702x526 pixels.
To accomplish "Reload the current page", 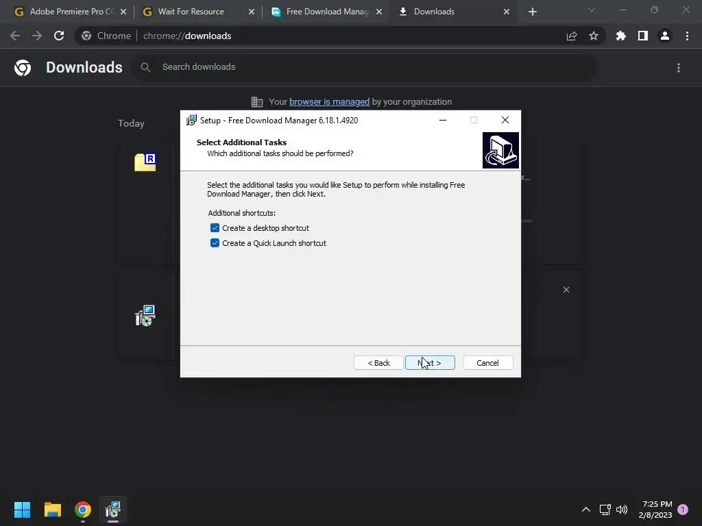I will pyautogui.click(x=59, y=36).
